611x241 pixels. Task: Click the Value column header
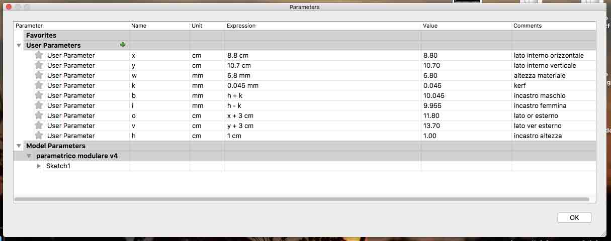tap(466, 26)
